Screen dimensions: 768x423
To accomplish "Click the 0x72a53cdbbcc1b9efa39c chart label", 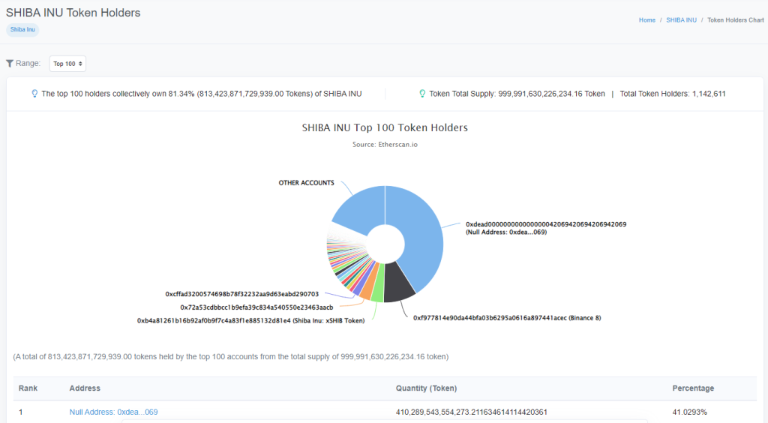I will pyautogui.click(x=256, y=307).
